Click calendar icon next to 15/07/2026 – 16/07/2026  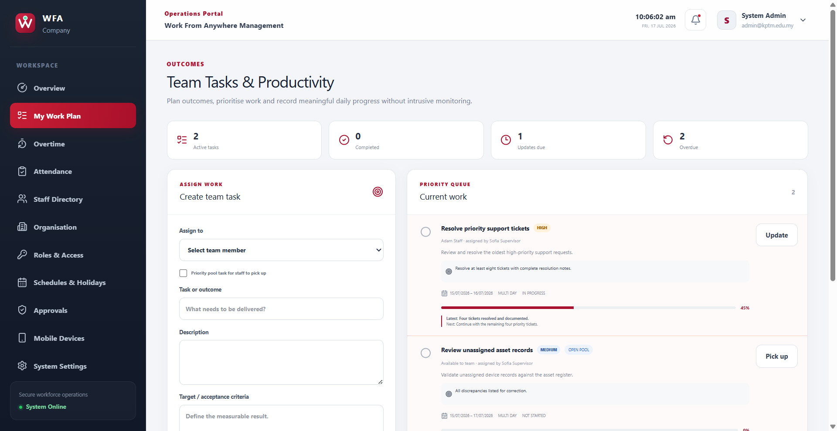(444, 293)
